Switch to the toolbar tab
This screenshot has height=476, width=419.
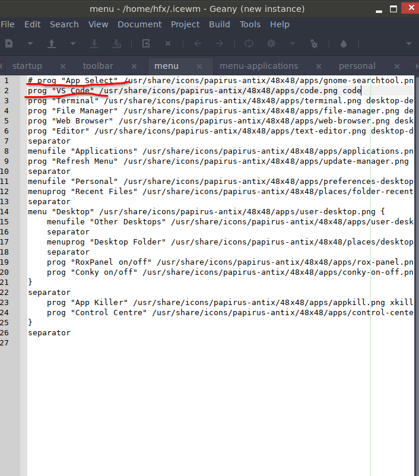[98, 66]
